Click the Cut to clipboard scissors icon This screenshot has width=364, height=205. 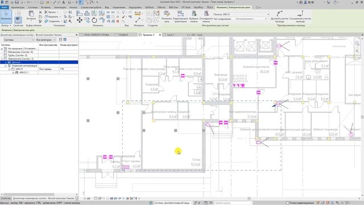pyautogui.click(x=40, y=12)
